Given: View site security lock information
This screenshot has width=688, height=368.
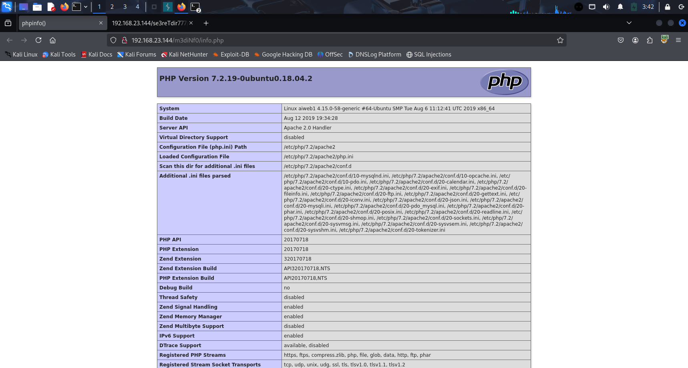Looking at the screenshot, I should (125, 40).
